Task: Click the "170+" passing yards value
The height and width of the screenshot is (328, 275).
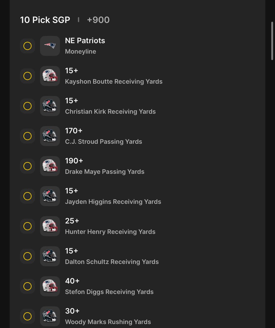Action: click(x=74, y=131)
